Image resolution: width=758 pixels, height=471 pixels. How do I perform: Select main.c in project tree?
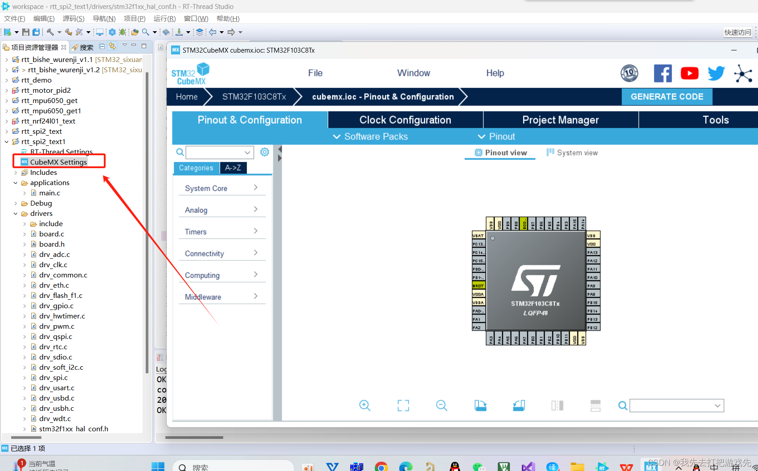49,193
